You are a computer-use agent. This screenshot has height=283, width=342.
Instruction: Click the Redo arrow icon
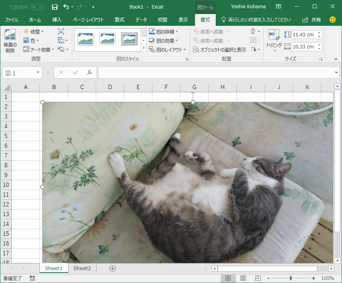click(x=80, y=7)
